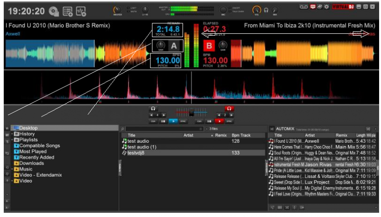381x217 pixels.
Task: Expand the Playlists folder in the tree
Action: click(13, 140)
